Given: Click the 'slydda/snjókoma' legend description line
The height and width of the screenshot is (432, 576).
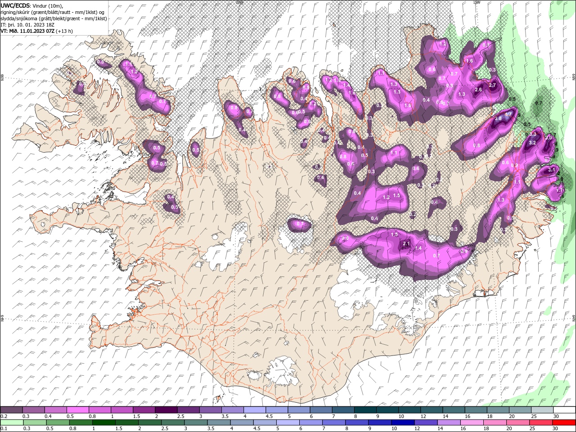Looking at the screenshot, I should [54, 18].
